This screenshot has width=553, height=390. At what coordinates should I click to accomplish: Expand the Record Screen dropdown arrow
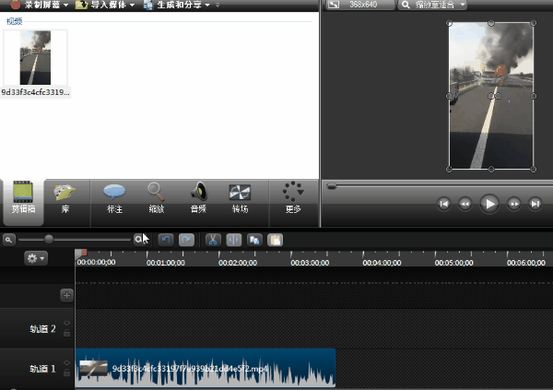[x=66, y=6]
